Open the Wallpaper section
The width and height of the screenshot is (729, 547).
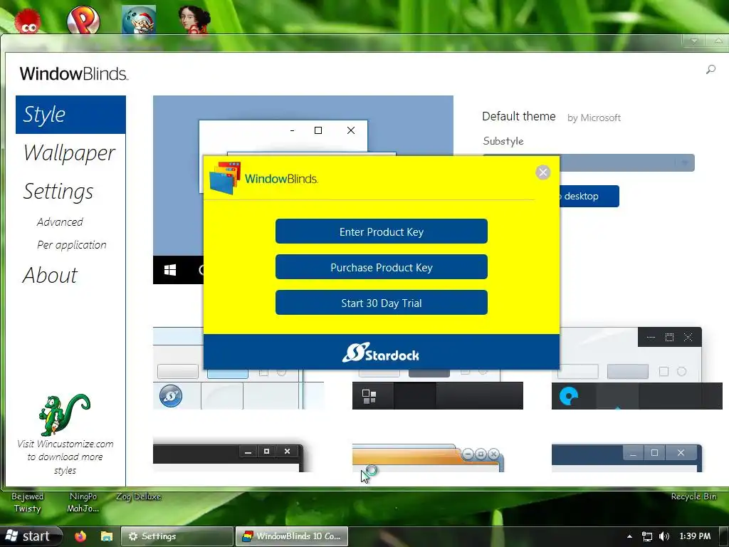[x=69, y=152]
